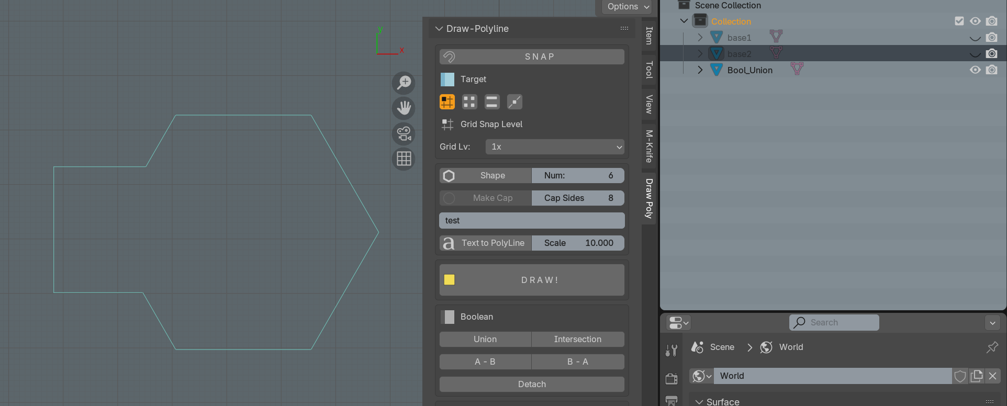Image resolution: width=1007 pixels, height=406 pixels.
Task: Unlink the World datablock
Action: point(992,376)
